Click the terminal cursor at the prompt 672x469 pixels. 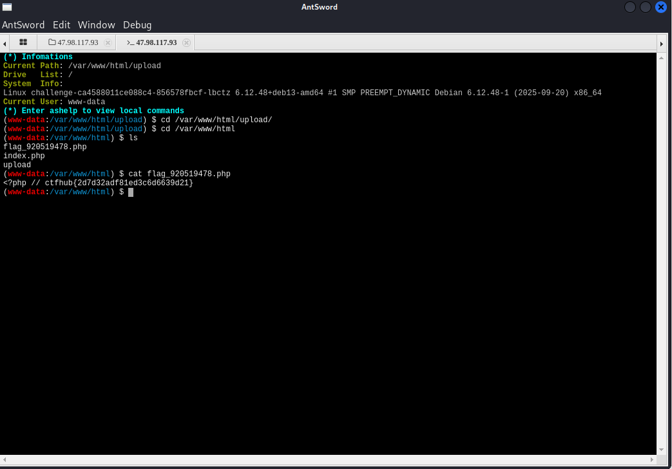(x=131, y=192)
